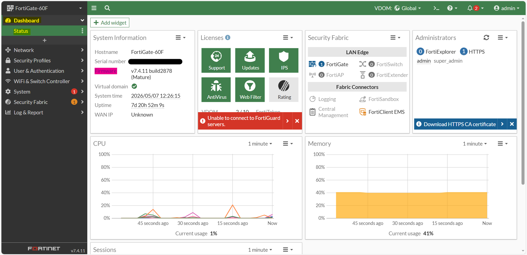
Task: Open Administrators widget menu
Action: 503,37
